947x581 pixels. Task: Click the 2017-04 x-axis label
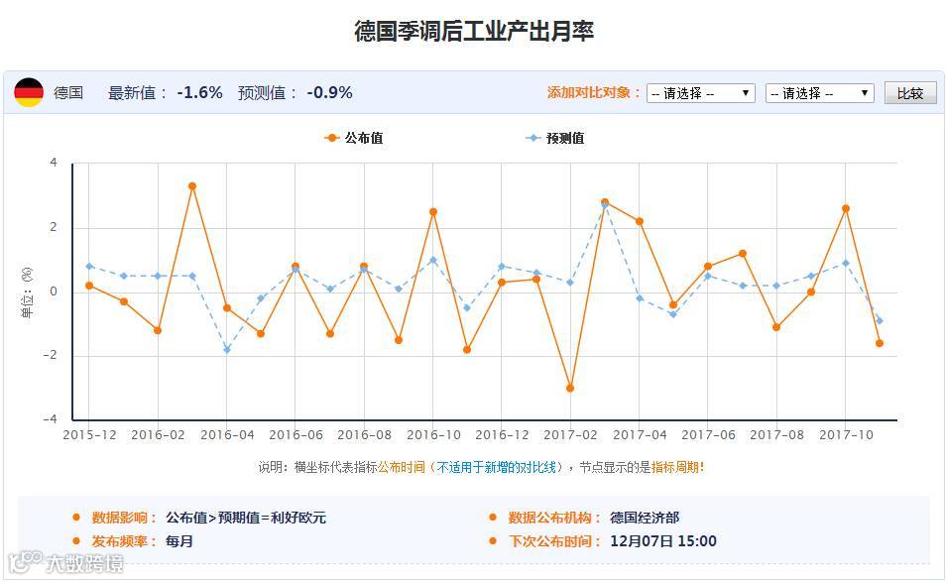(640, 435)
